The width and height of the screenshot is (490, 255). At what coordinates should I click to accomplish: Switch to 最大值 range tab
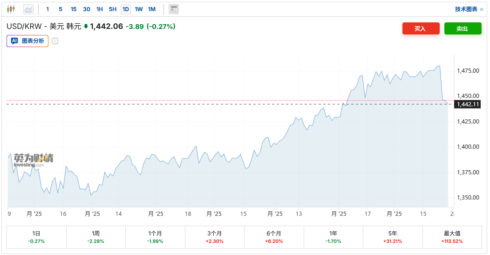[452, 237]
